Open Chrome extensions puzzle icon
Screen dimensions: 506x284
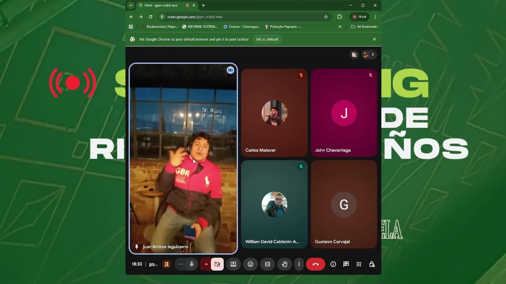click(339, 17)
